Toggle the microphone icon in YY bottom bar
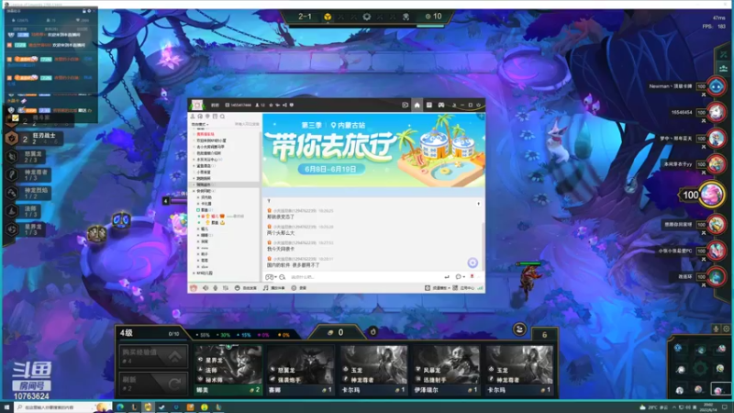 click(216, 288)
